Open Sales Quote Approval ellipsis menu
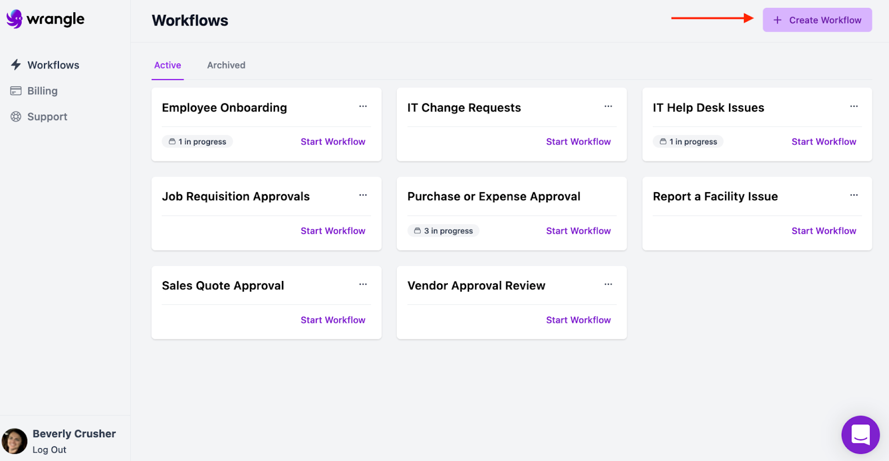Viewport: 889px width, 461px height. pos(363,284)
